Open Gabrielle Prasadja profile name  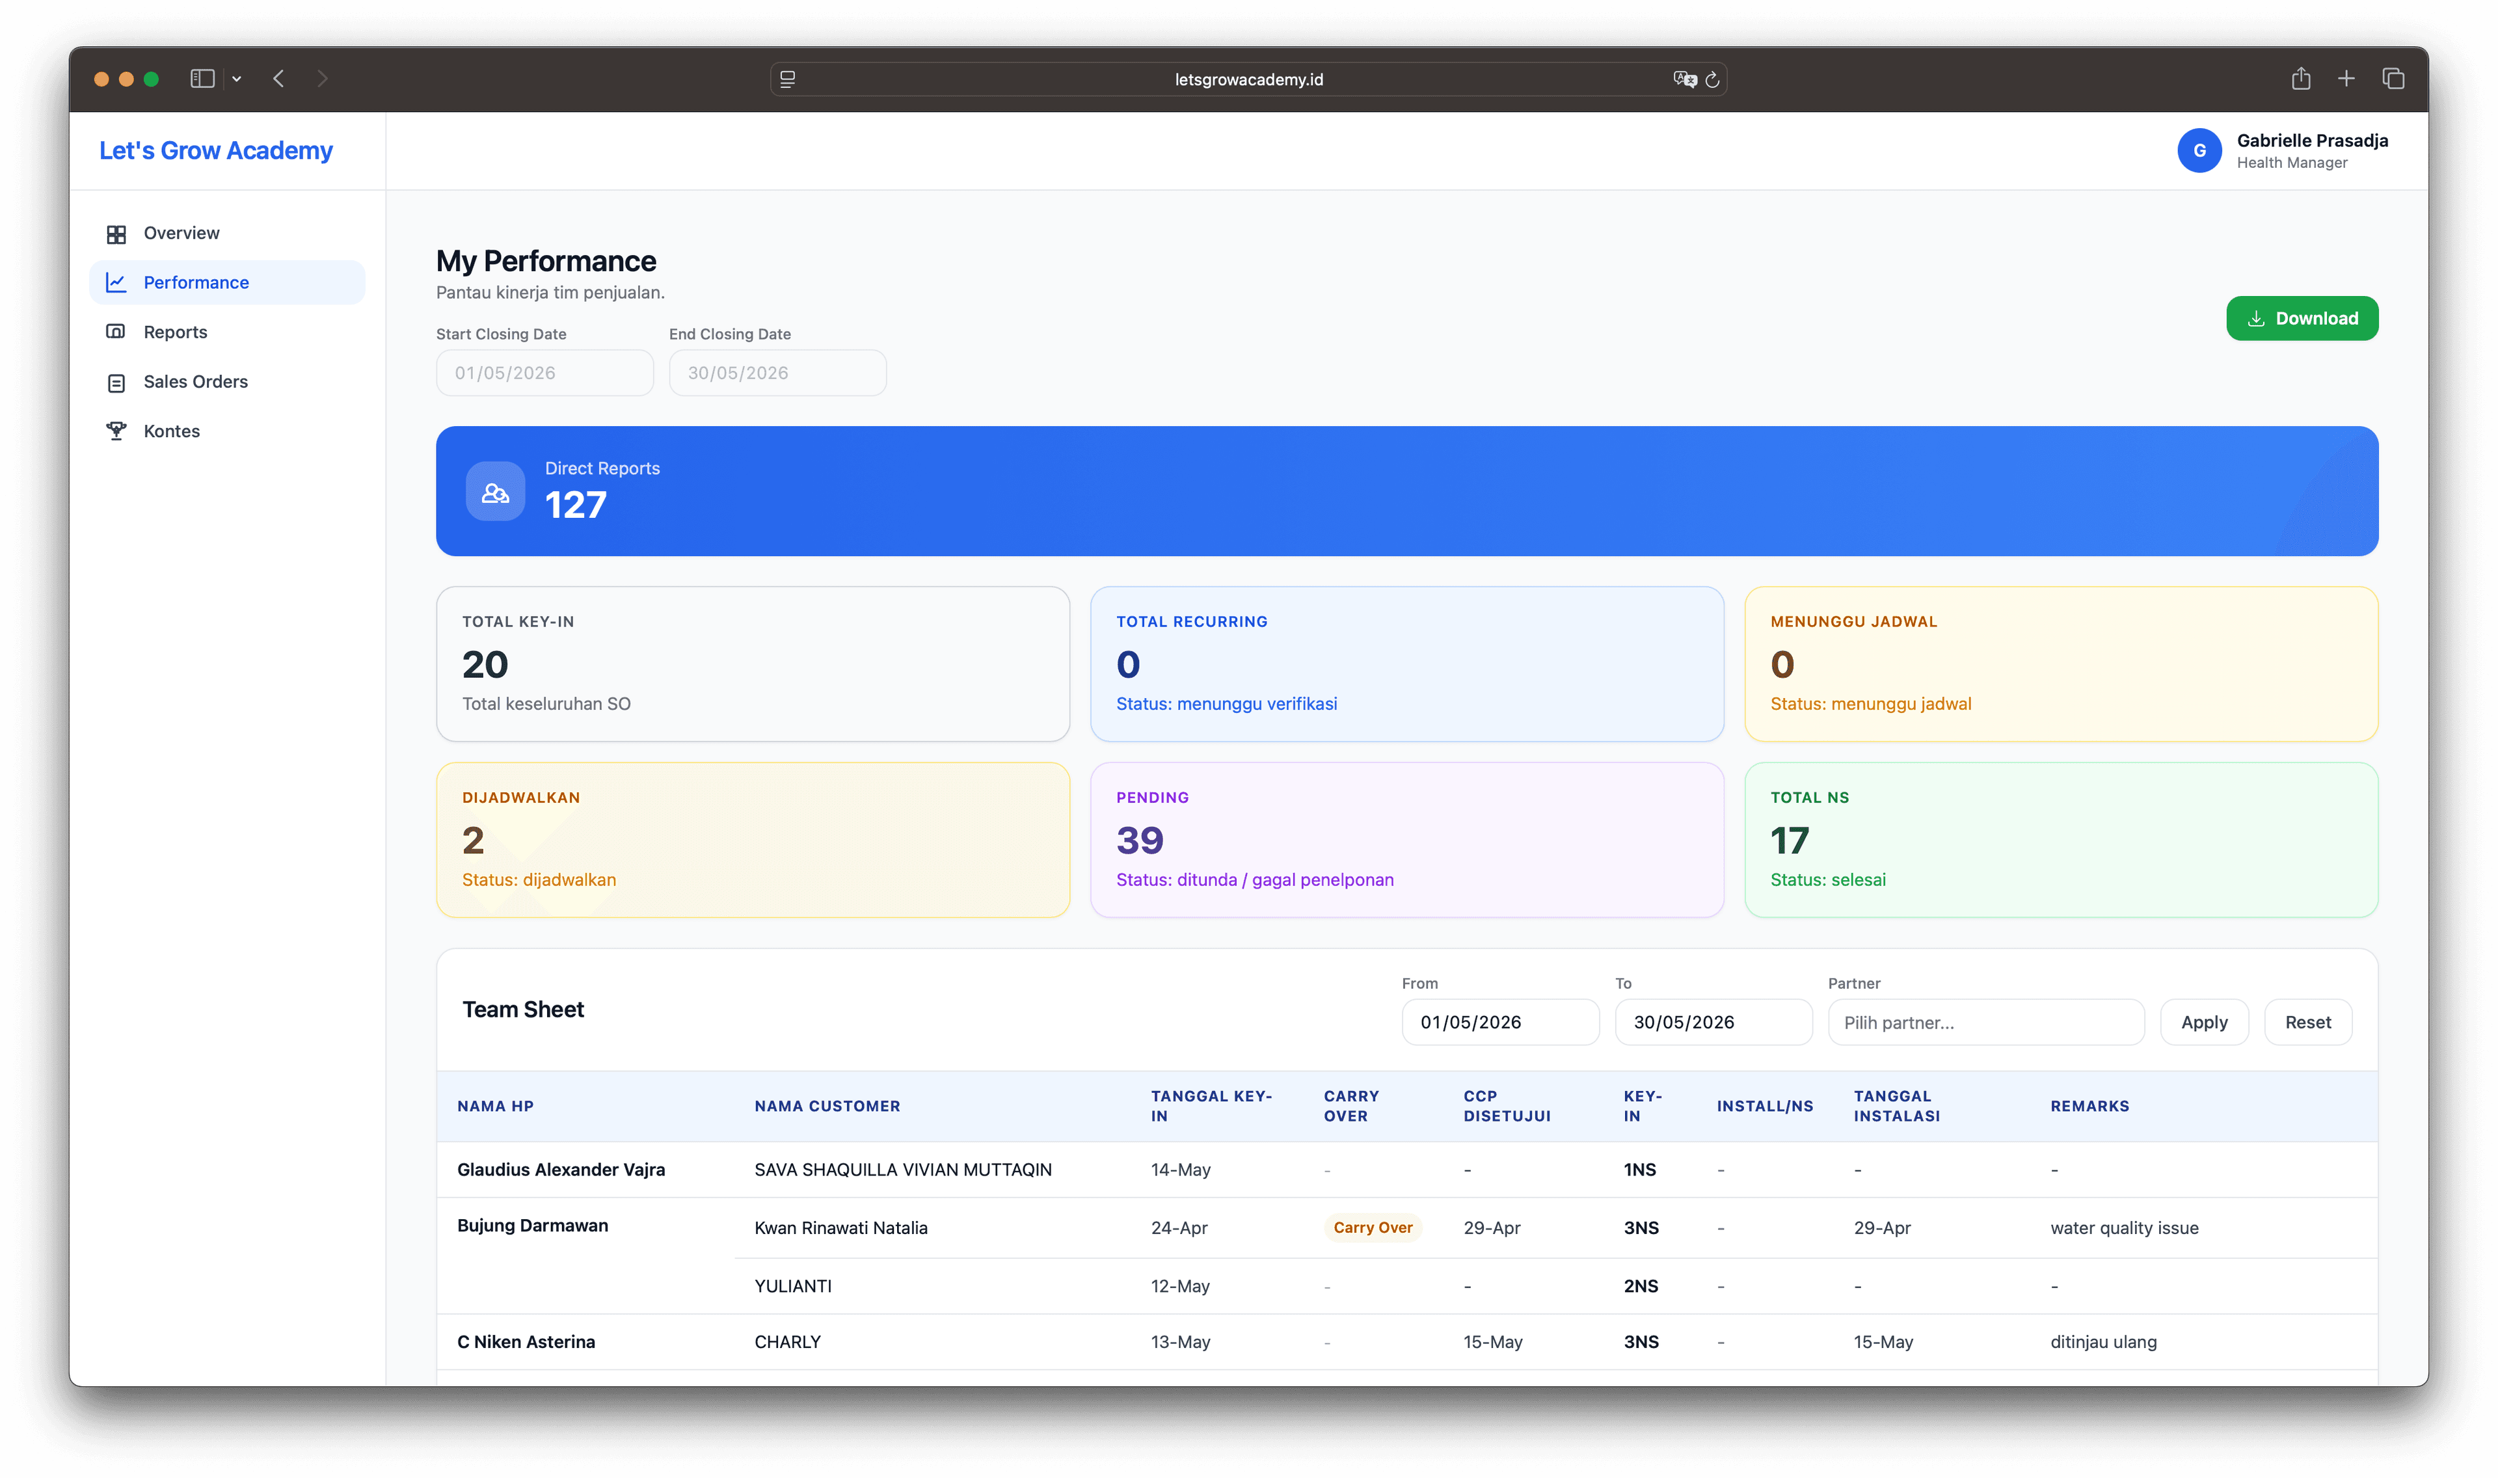(x=2312, y=141)
